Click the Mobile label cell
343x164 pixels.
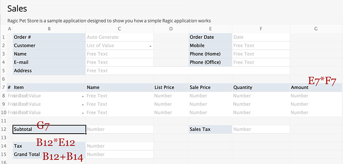coord(210,45)
